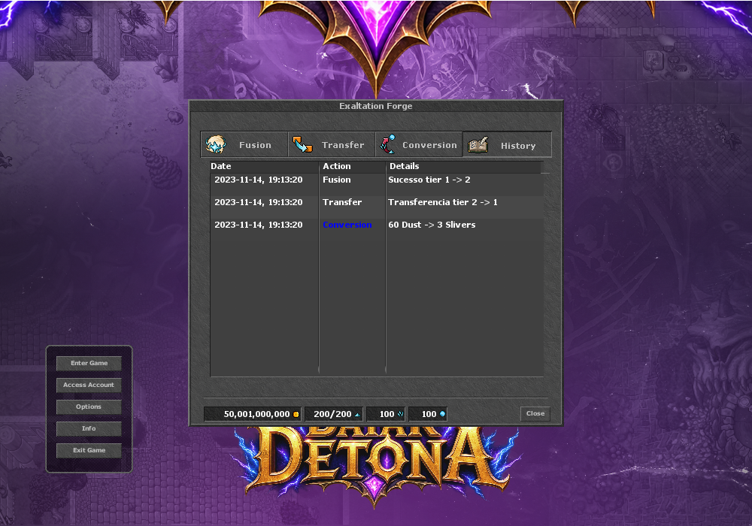Show the History tab
Image resolution: width=752 pixels, height=526 pixels.
tap(507, 145)
